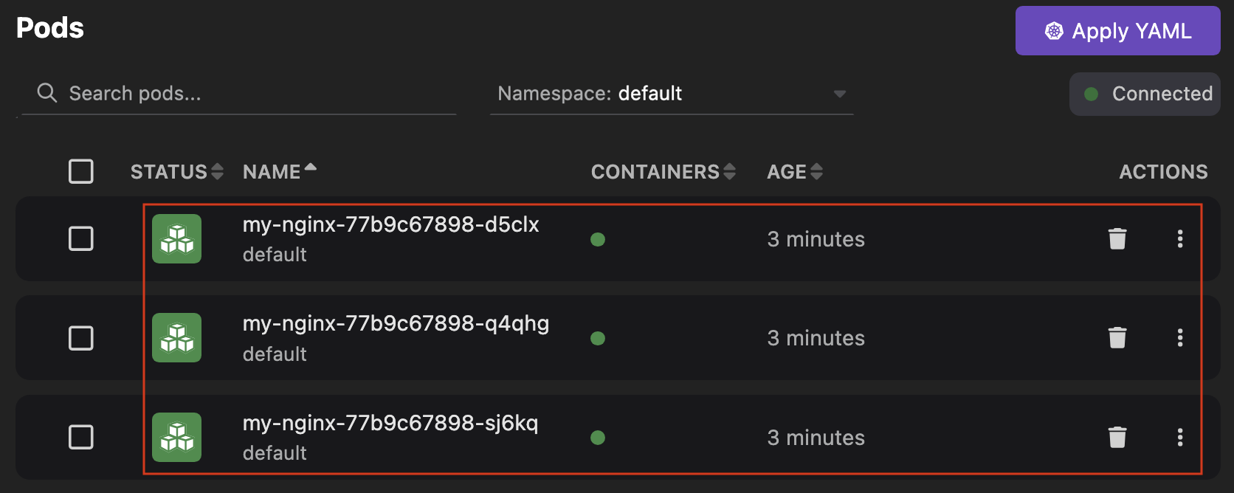Delete pod my-nginx-77b9c67898-d5clx via trash icon
This screenshot has width=1234, height=493.
click(1117, 238)
